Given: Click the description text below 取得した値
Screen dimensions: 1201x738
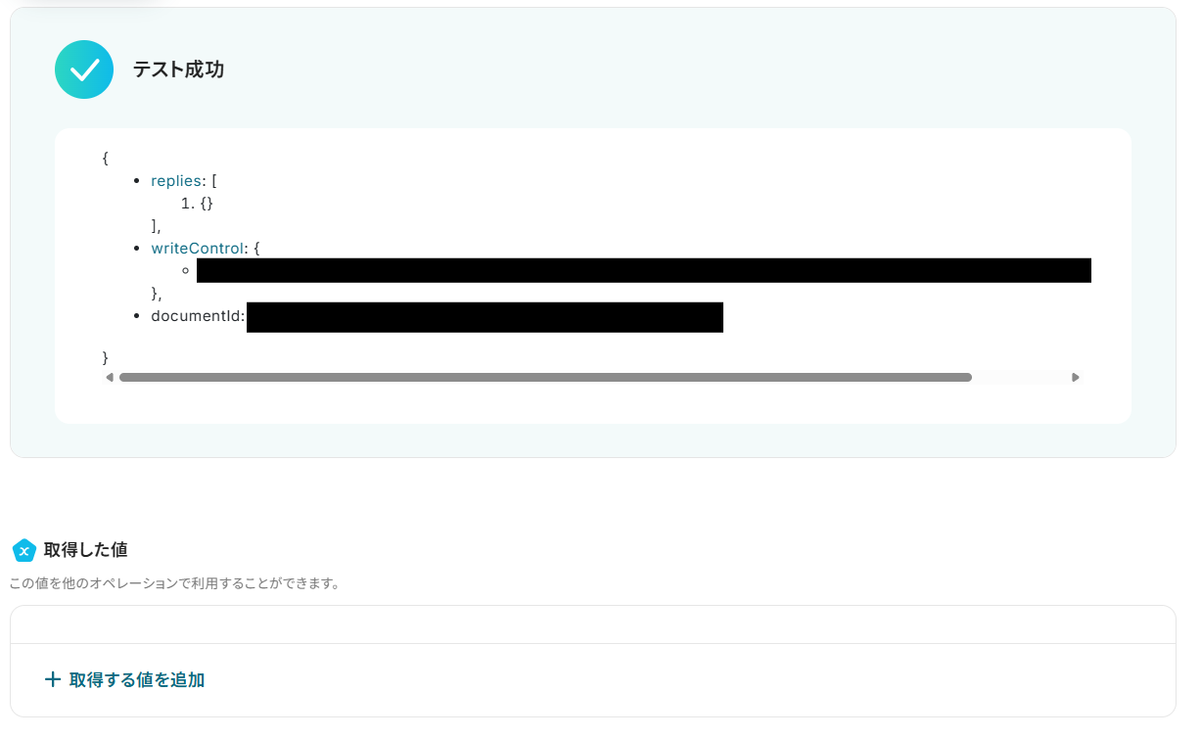Looking at the screenshot, I should click(x=174, y=583).
